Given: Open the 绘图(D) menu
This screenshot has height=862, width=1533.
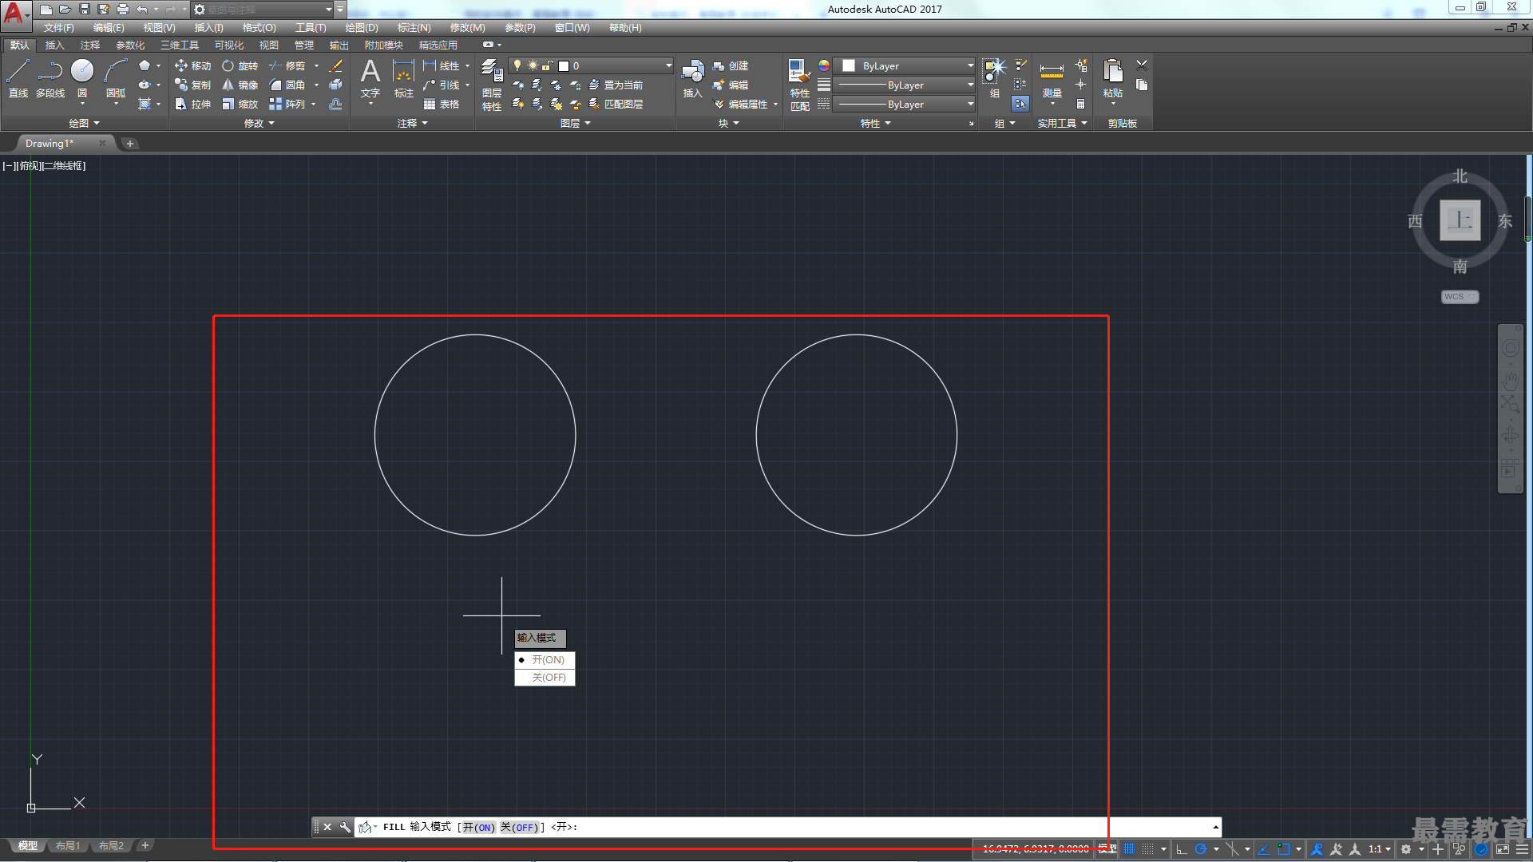Looking at the screenshot, I should point(362,28).
